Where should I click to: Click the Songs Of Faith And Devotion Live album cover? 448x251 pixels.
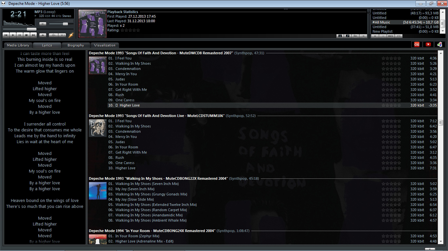98,128
